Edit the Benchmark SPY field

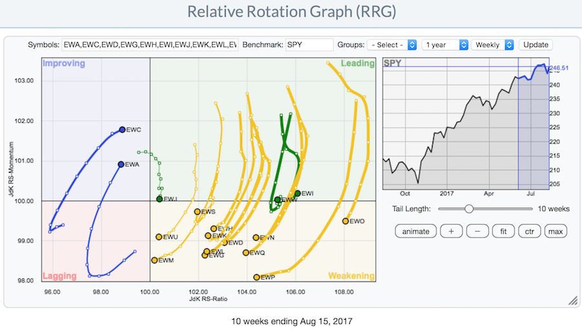[309, 45]
